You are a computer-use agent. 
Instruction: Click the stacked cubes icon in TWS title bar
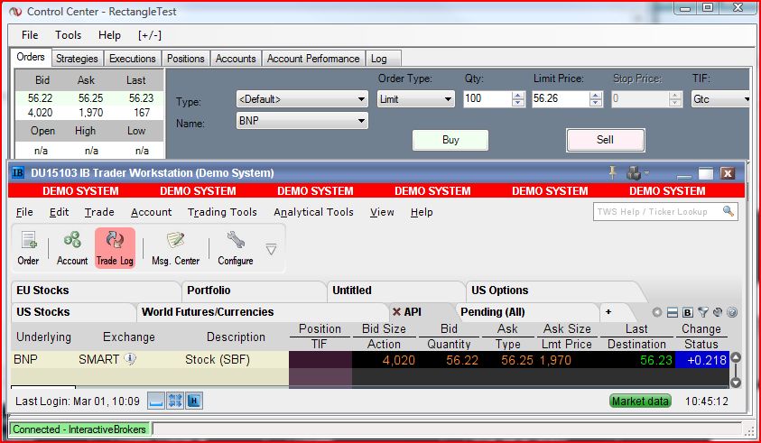635,172
